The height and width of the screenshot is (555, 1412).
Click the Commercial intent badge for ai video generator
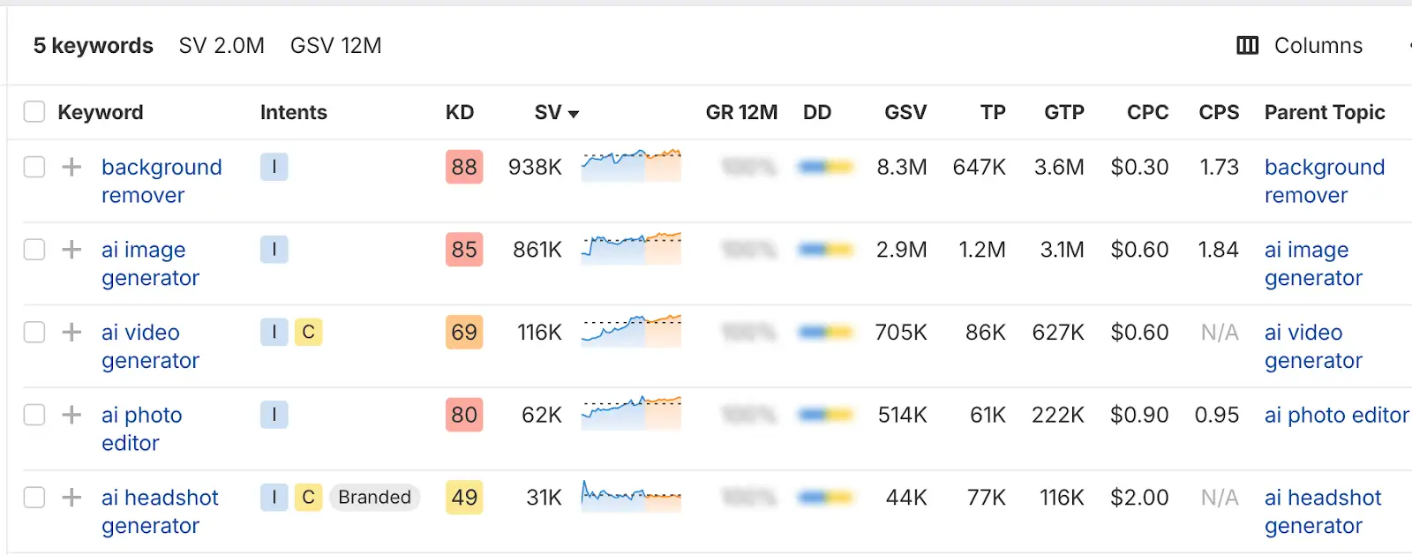click(x=308, y=332)
